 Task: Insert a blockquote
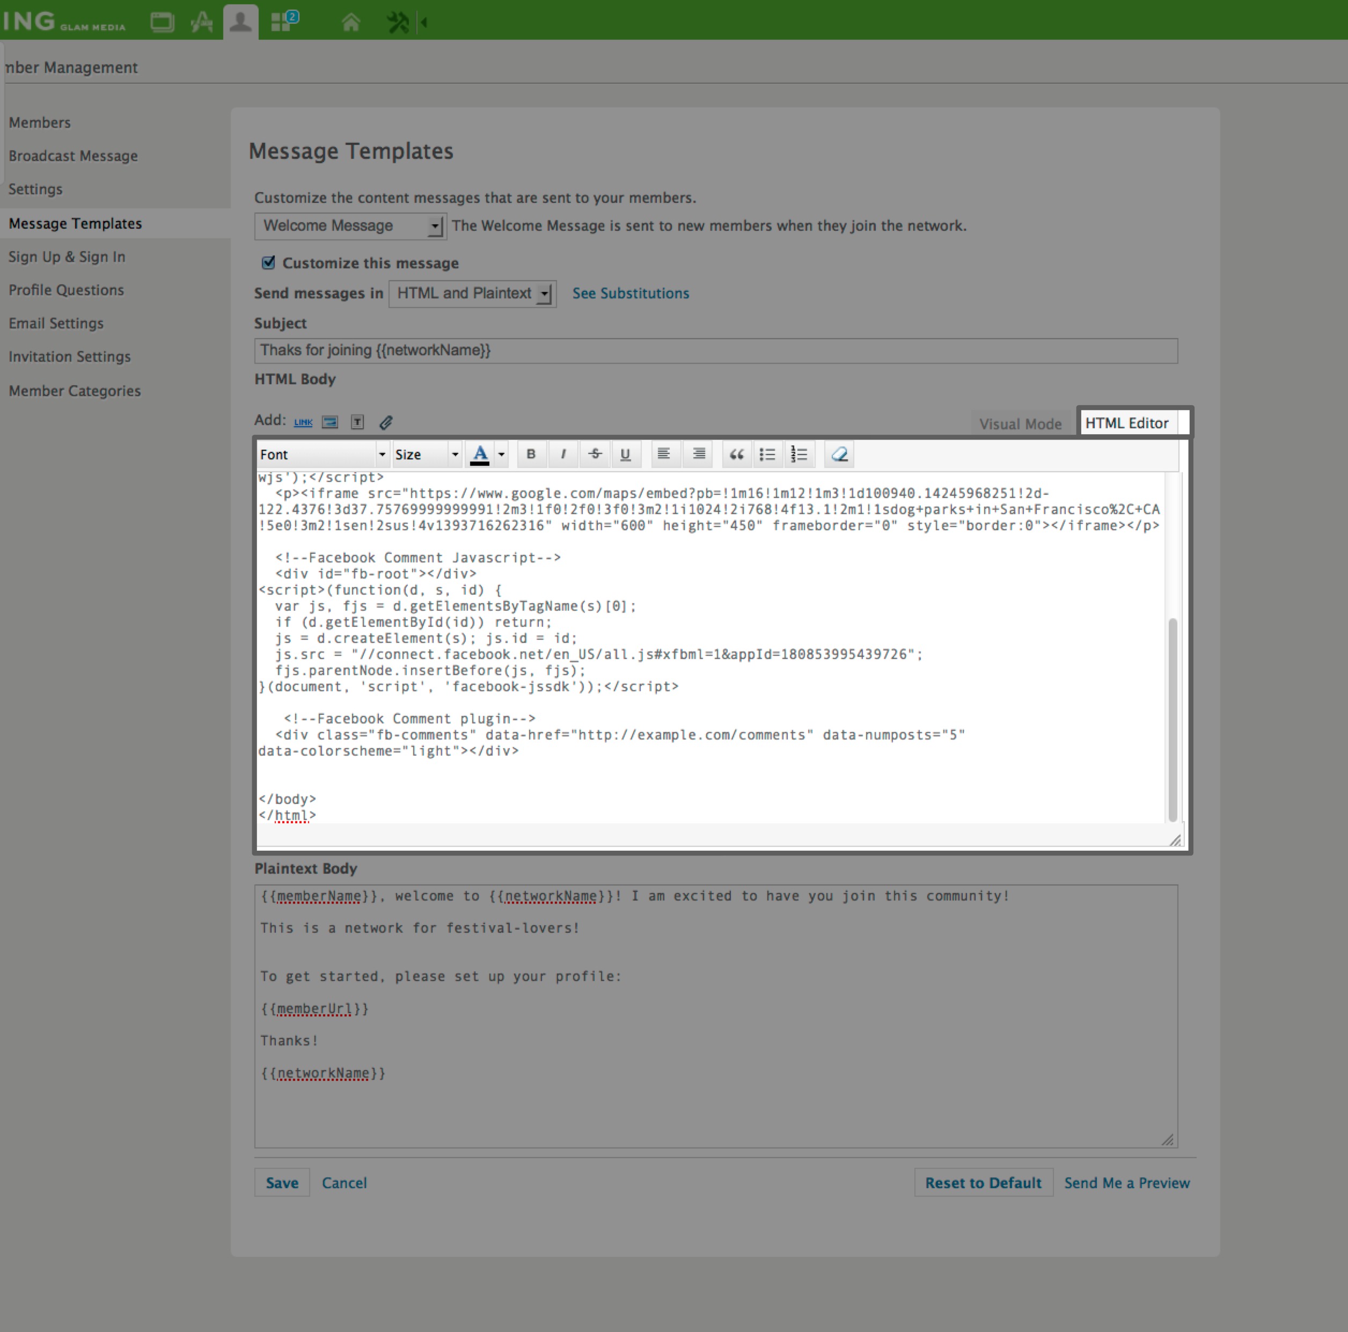click(x=736, y=454)
